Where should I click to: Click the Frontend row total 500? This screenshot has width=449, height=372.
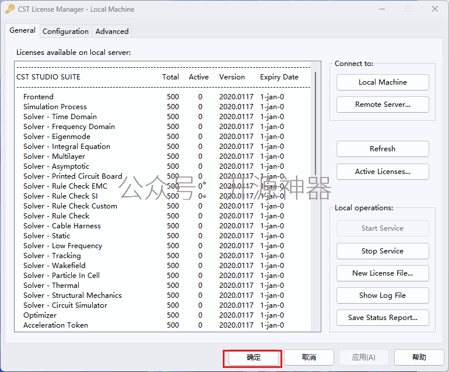click(x=173, y=97)
